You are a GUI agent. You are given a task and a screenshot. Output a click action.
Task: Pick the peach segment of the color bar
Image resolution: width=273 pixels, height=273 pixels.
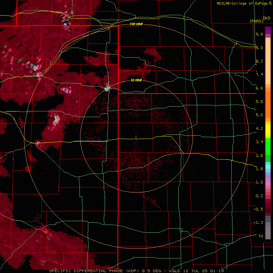point(268,62)
